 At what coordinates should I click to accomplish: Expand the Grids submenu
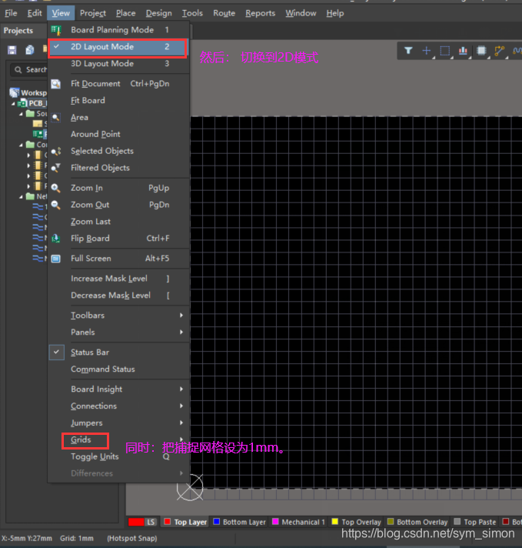(x=81, y=440)
